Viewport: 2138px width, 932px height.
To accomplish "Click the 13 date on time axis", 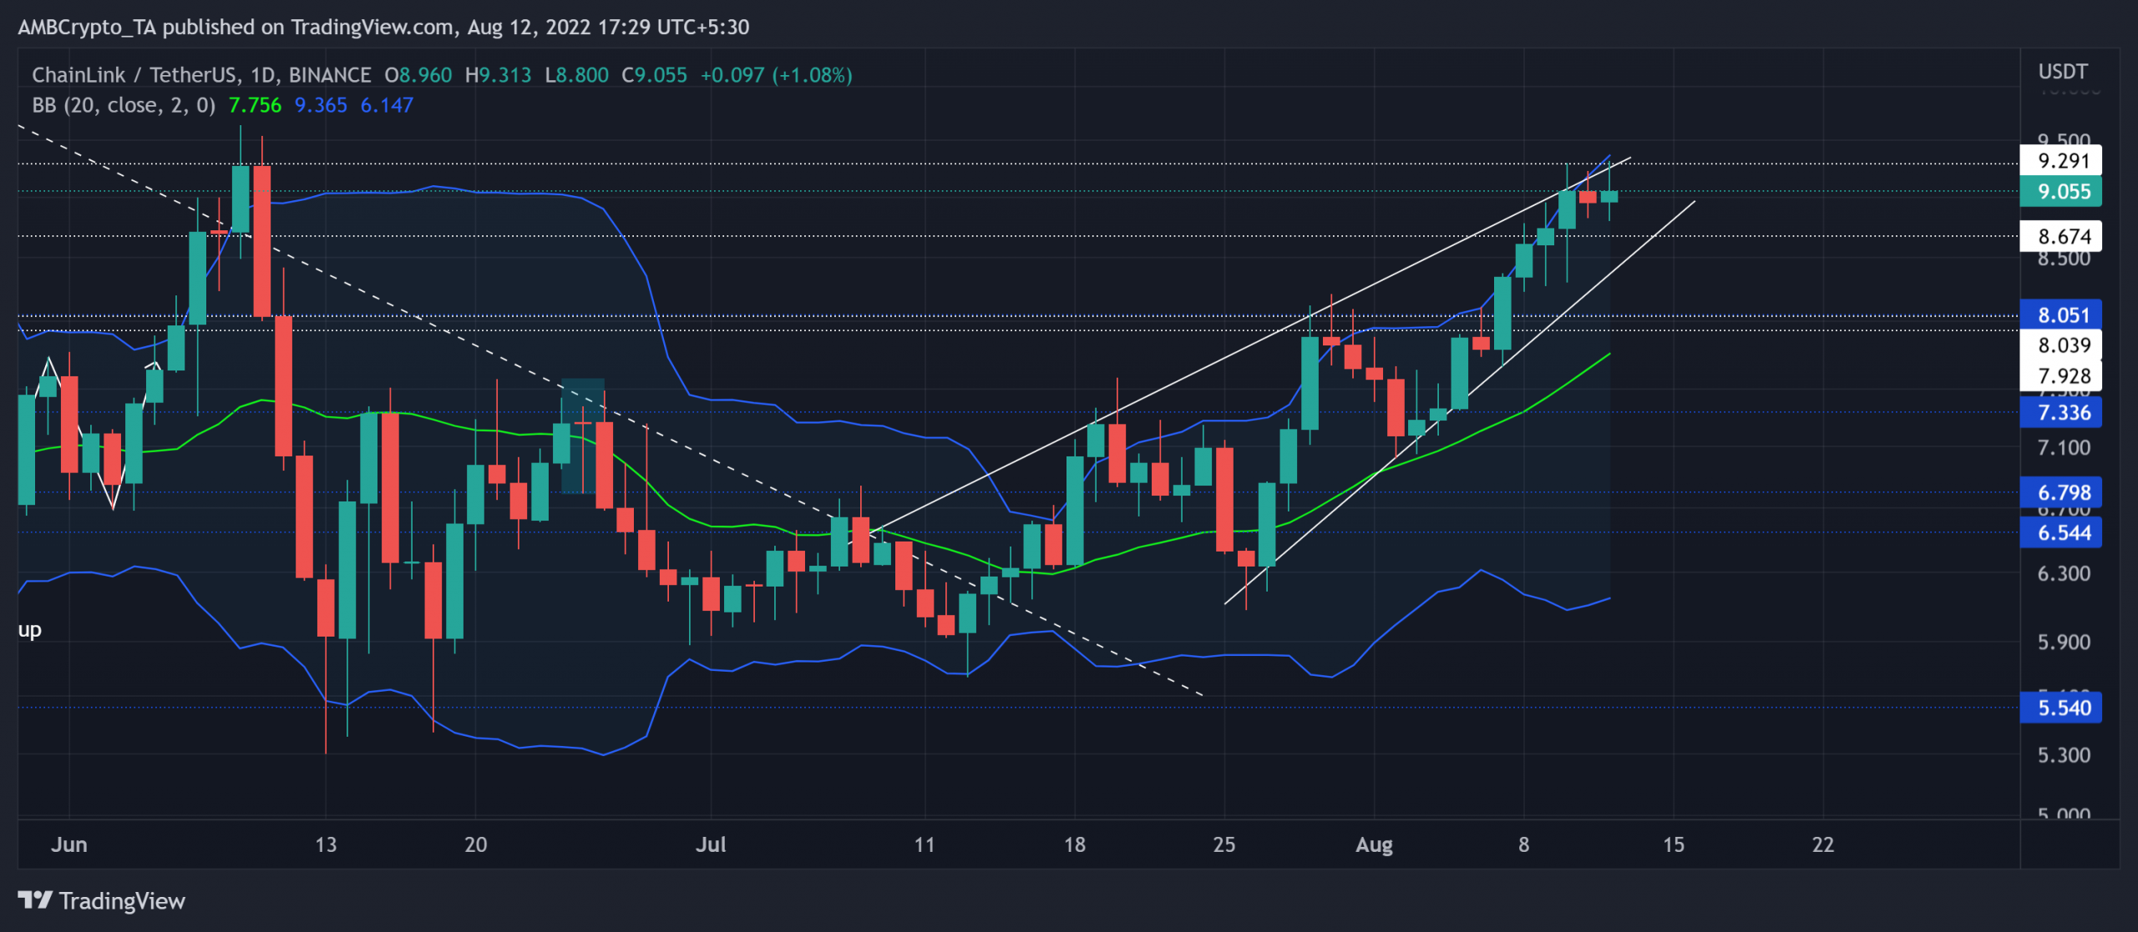I will [x=326, y=844].
